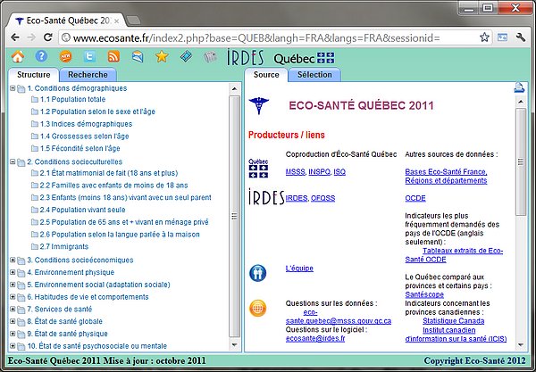The height and width of the screenshot is (372, 536).
Task: Open the L'équipe link
Action: click(299, 269)
